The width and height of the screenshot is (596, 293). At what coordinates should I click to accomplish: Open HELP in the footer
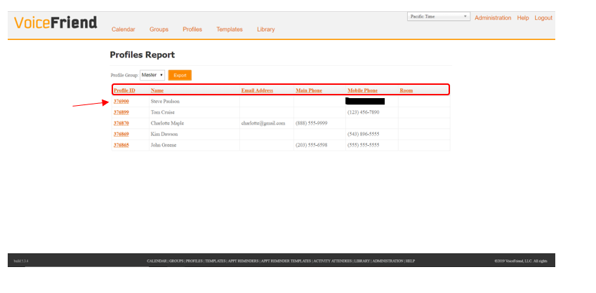tap(410, 261)
